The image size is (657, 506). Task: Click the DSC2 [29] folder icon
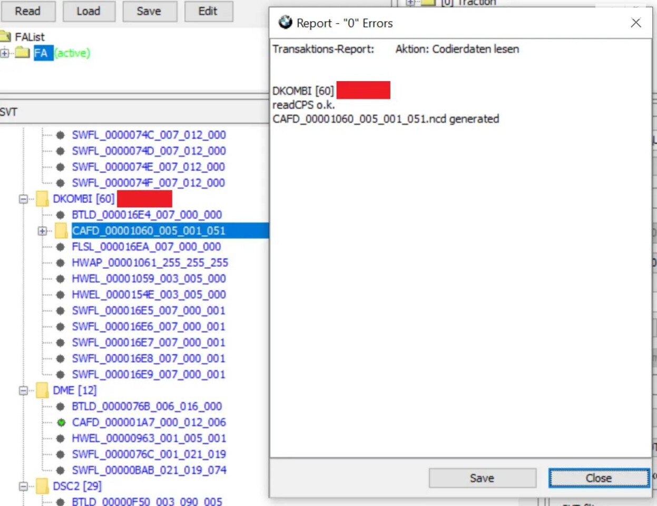42,486
